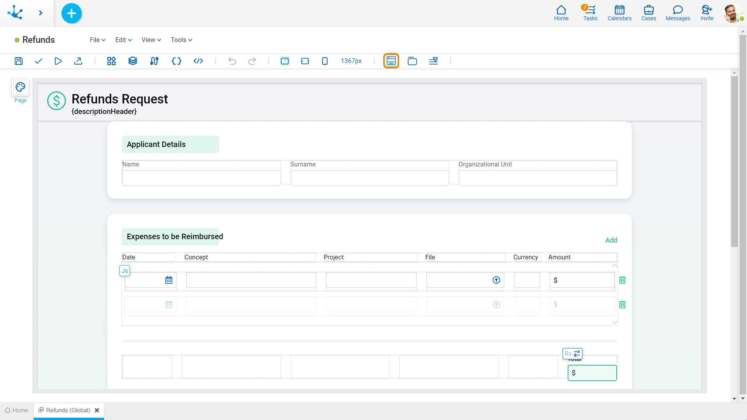Toggle tablet viewport mode

(x=305, y=61)
